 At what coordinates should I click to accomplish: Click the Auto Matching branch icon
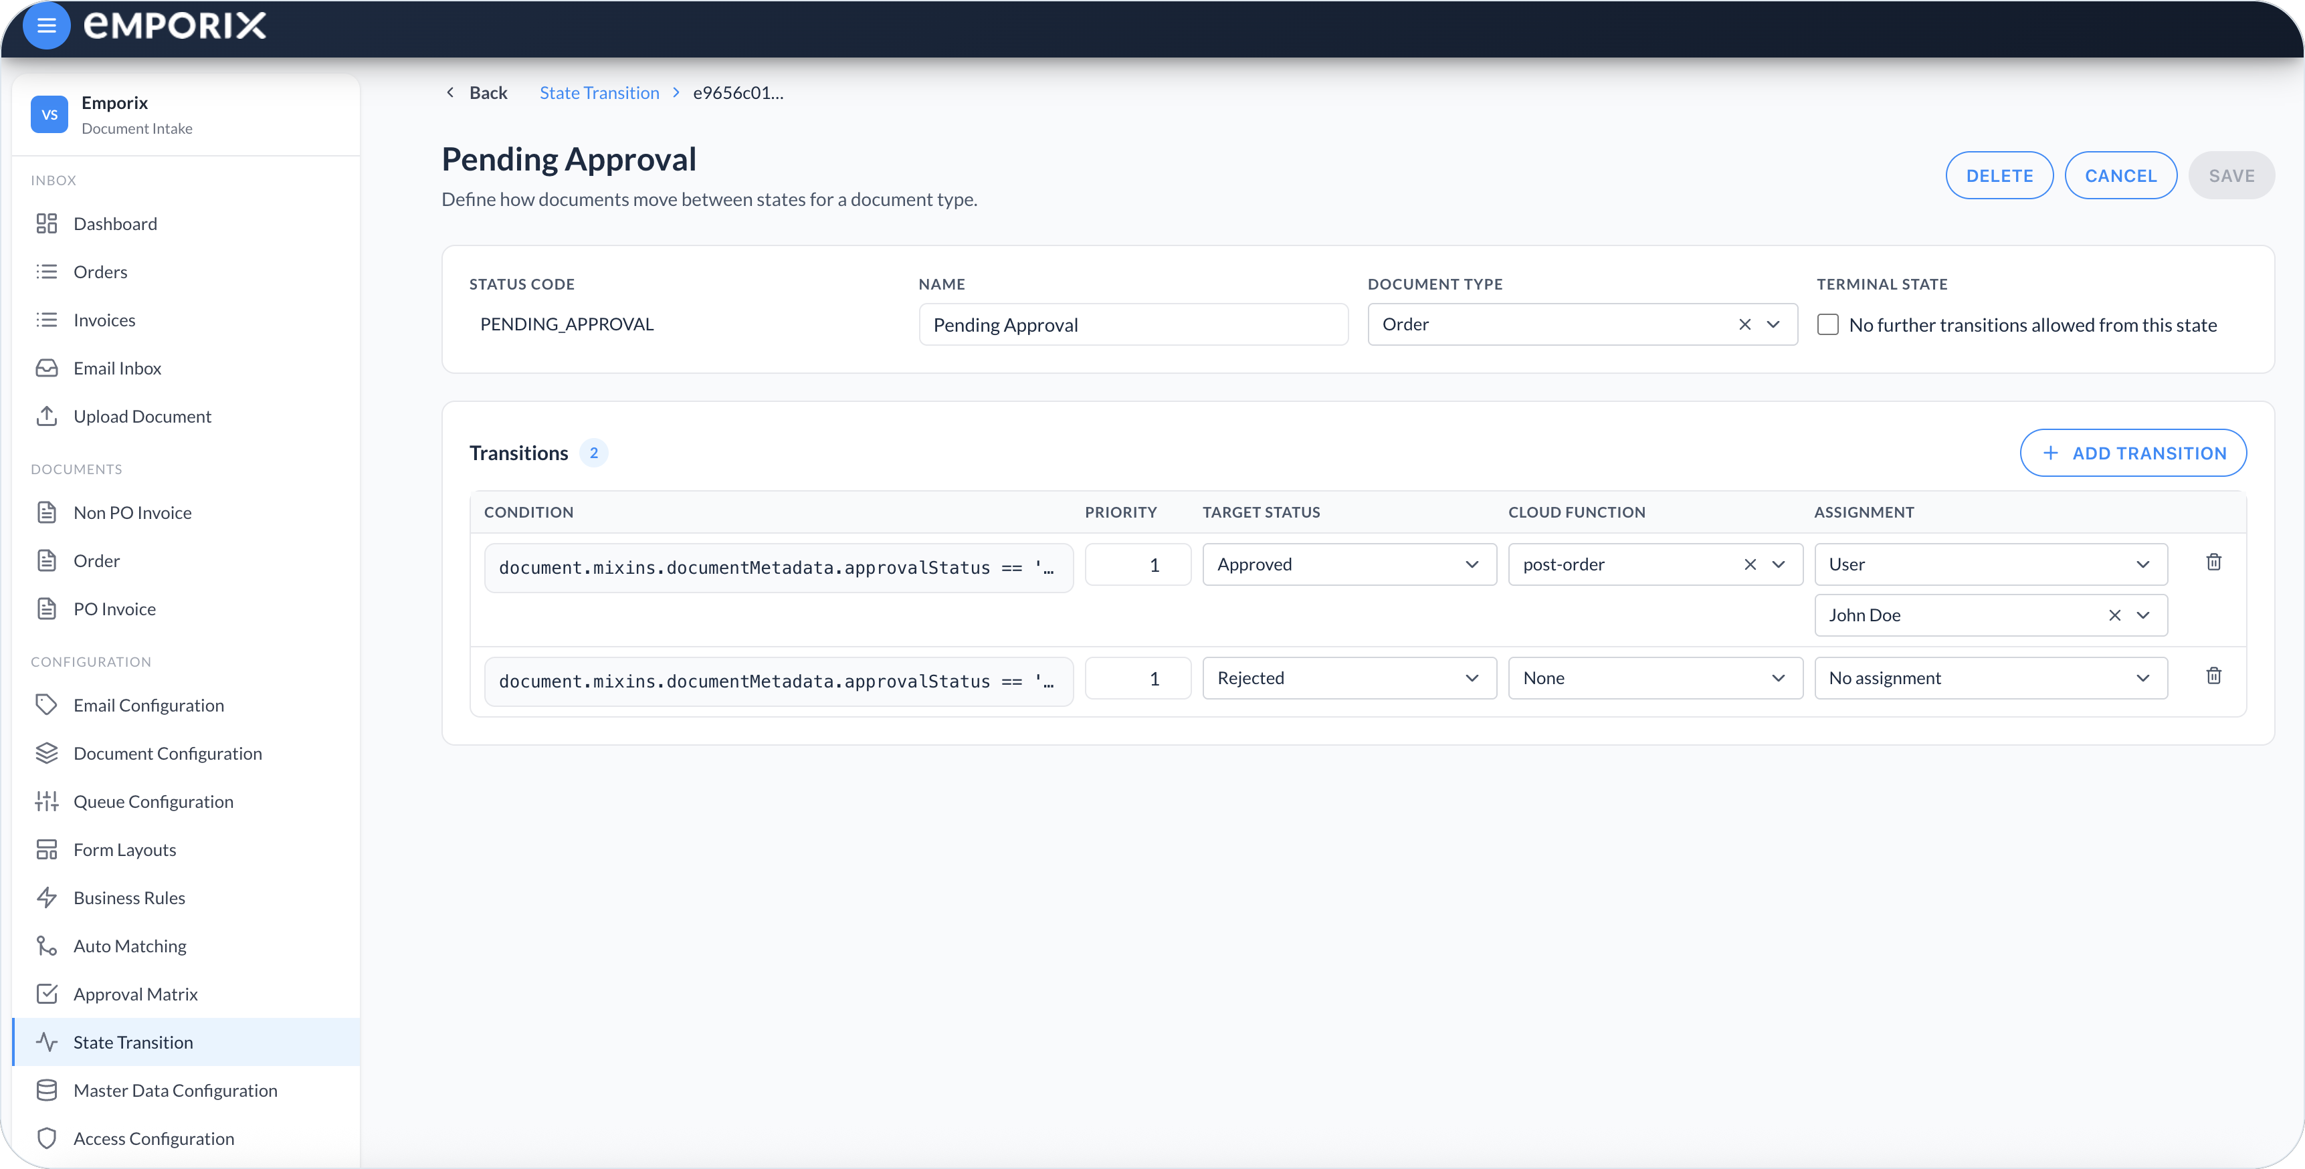pyautogui.click(x=47, y=946)
